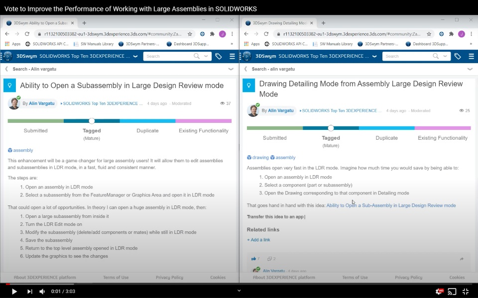Click '+ Add a link' under Related links

click(258, 240)
